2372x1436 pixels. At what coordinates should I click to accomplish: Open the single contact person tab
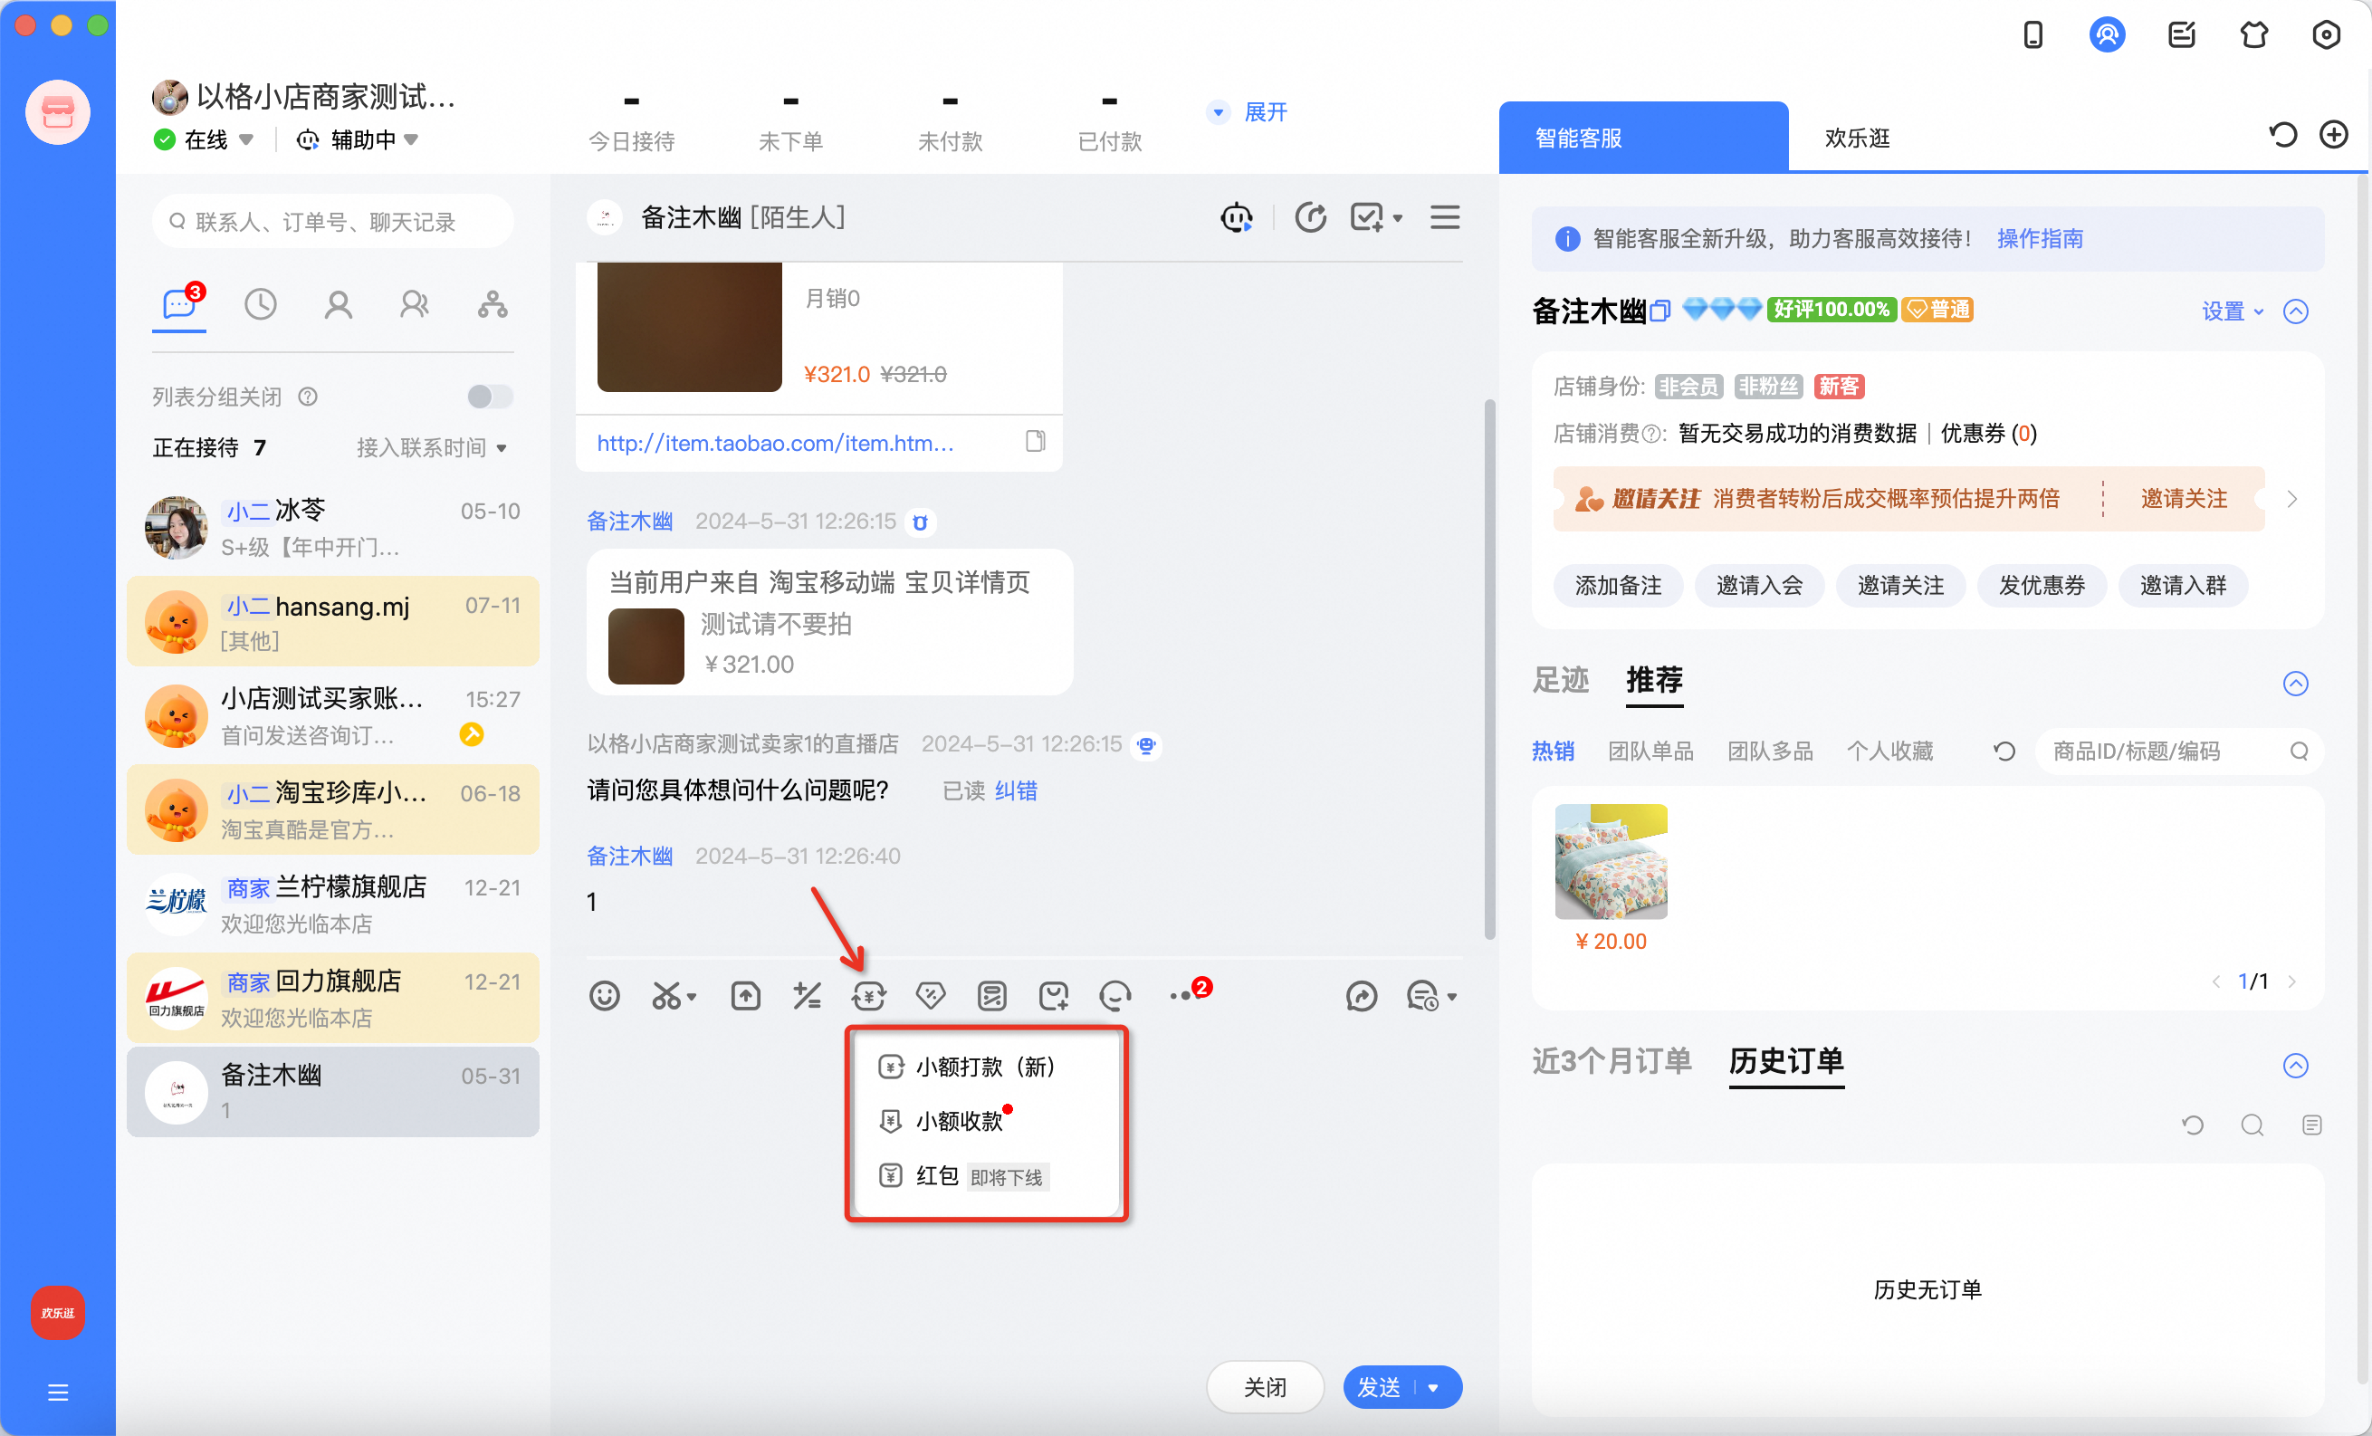pyautogui.click(x=338, y=304)
